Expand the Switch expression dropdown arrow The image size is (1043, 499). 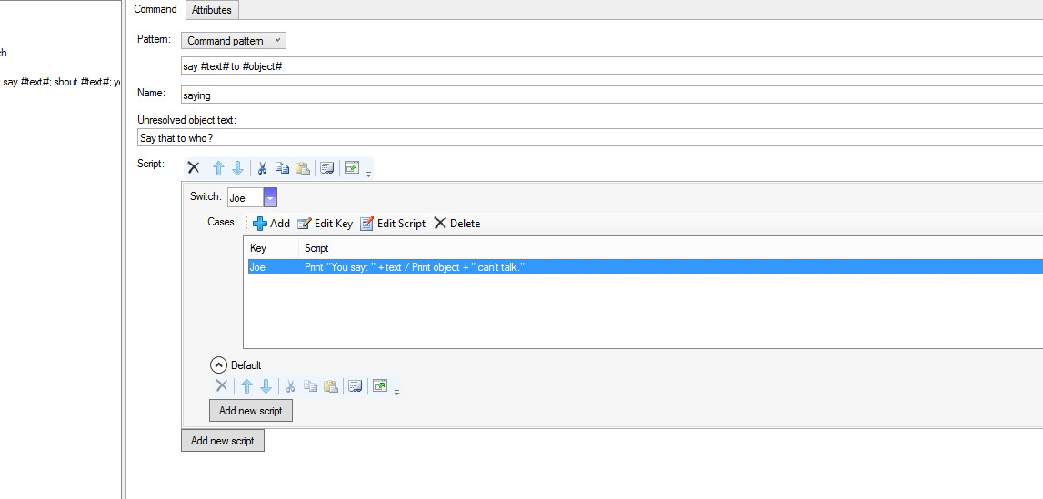click(x=270, y=198)
